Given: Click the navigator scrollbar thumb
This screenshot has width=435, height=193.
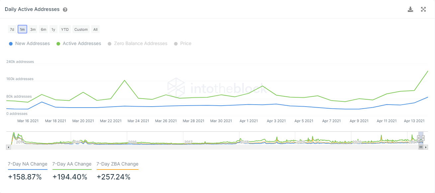Looking at the screenshot, I should [421, 147].
